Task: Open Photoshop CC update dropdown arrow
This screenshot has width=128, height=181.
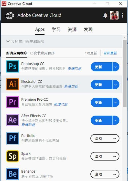Action: point(116,67)
